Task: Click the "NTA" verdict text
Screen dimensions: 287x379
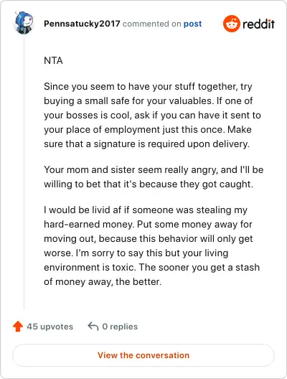Action: tap(53, 60)
